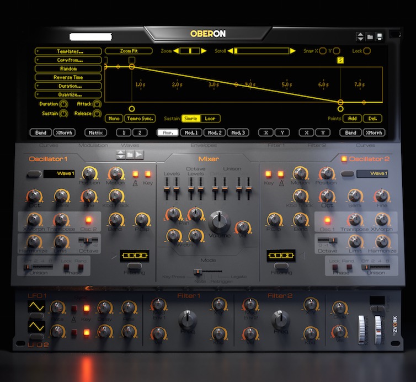This screenshot has height=382, width=416.
Task: Click the Random button
Action: [68, 69]
